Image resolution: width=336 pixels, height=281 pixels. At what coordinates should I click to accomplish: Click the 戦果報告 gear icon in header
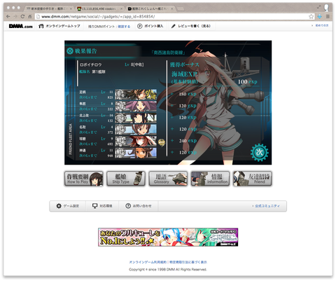coord(70,51)
